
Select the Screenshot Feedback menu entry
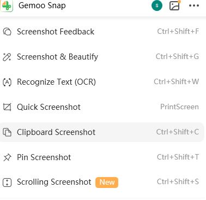click(102, 32)
